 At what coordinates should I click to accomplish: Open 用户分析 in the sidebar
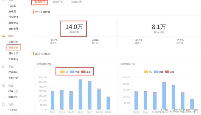(13, 53)
